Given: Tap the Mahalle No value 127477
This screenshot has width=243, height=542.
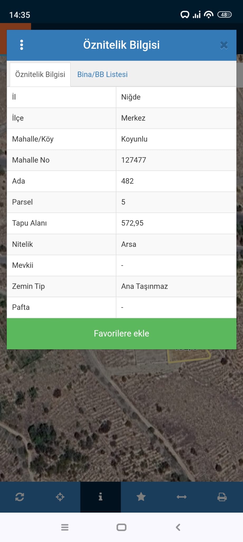Looking at the screenshot, I should (x=134, y=160).
